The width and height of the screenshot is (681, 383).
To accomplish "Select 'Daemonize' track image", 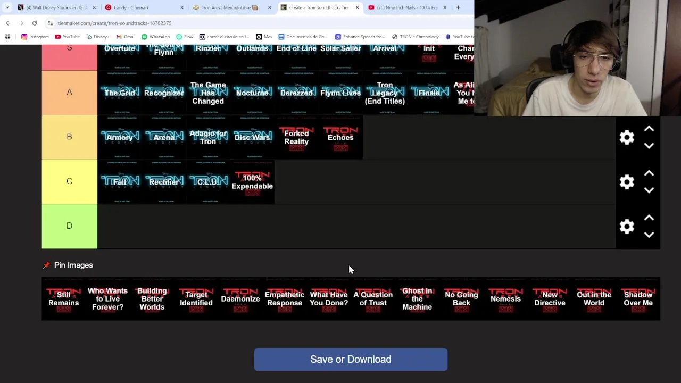I will point(240,299).
